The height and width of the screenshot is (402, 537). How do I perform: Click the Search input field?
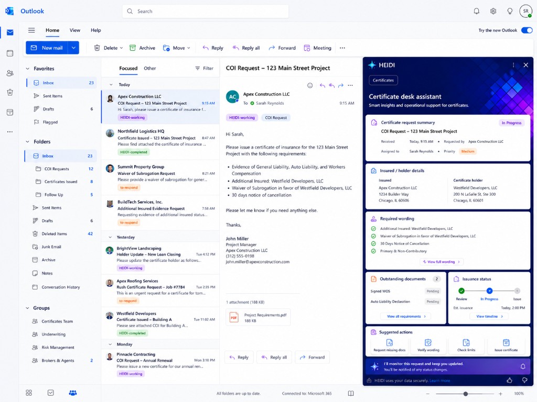(x=206, y=12)
